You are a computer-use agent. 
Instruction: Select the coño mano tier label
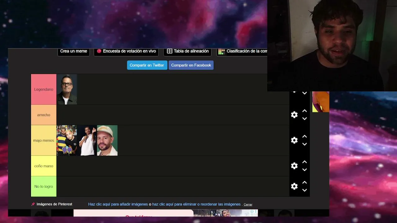pyautogui.click(x=44, y=166)
